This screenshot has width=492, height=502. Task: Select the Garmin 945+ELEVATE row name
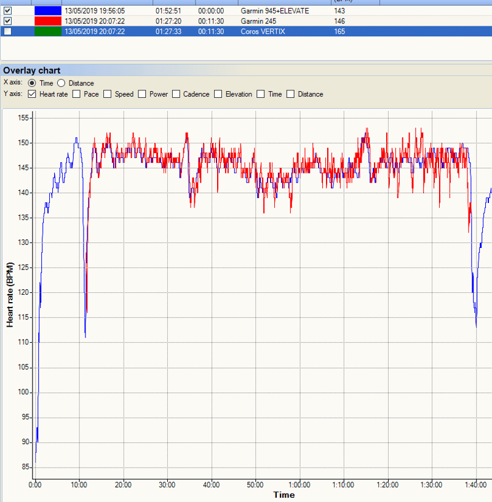pos(274,11)
